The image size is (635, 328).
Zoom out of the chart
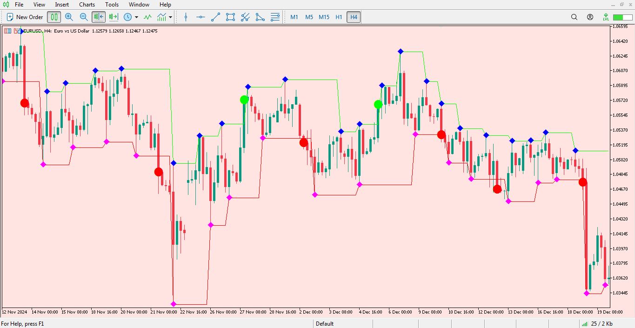point(84,17)
